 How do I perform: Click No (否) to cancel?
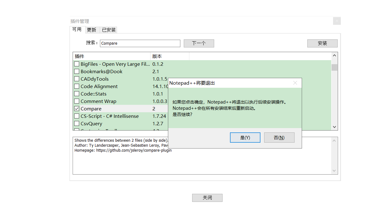[x=279, y=137]
